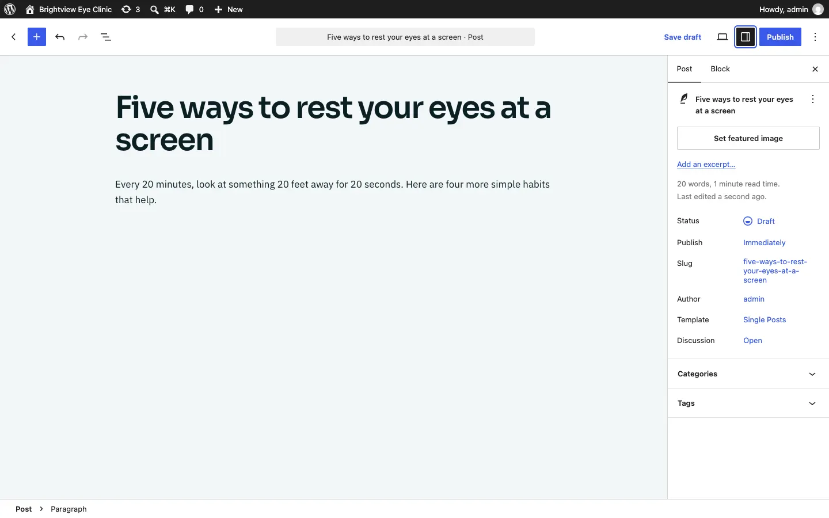This screenshot has width=829, height=518.
Task: Click the 20 words, 1 minute read time text
Action: tap(728, 184)
